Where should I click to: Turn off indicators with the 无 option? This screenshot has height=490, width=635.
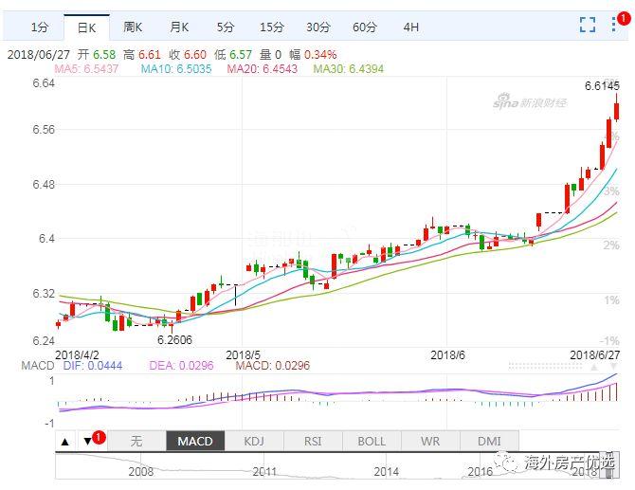[x=136, y=441]
